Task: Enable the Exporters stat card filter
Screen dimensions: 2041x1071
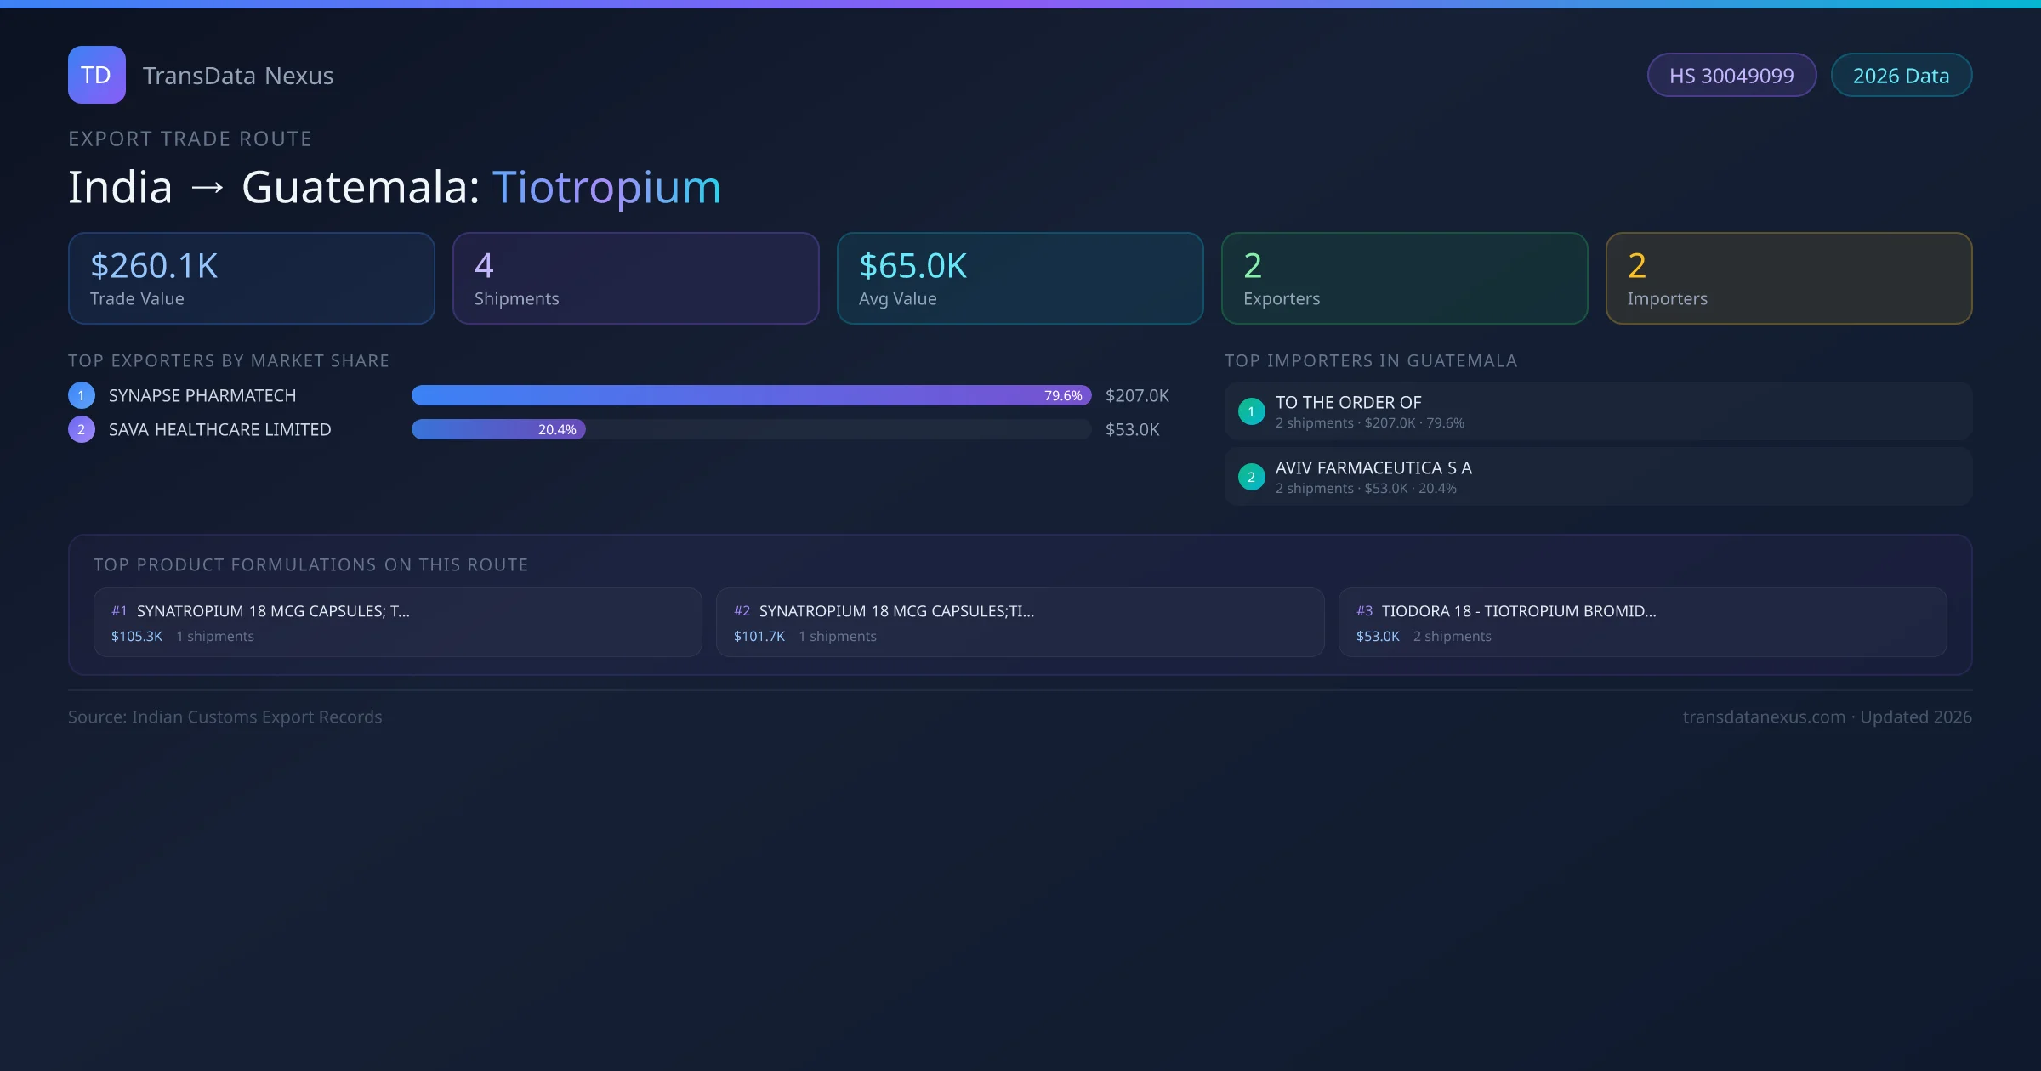Action: [x=1403, y=278]
